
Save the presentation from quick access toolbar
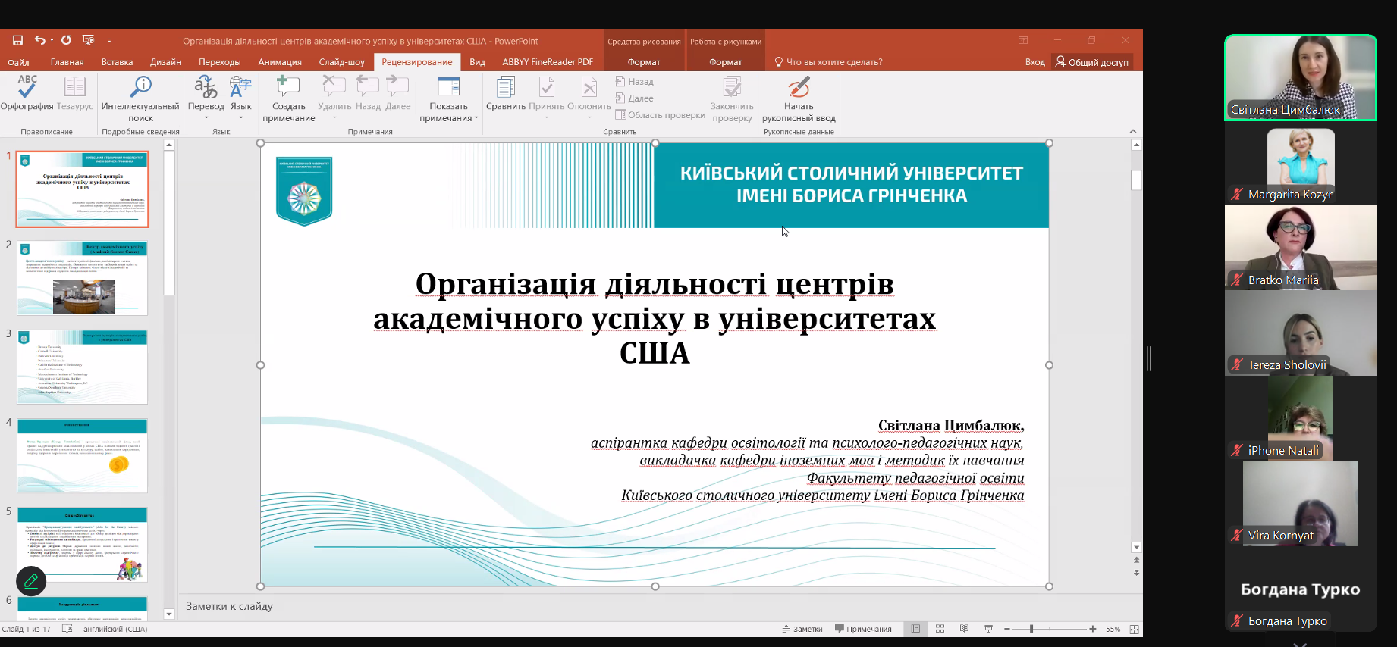click(17, 41)
